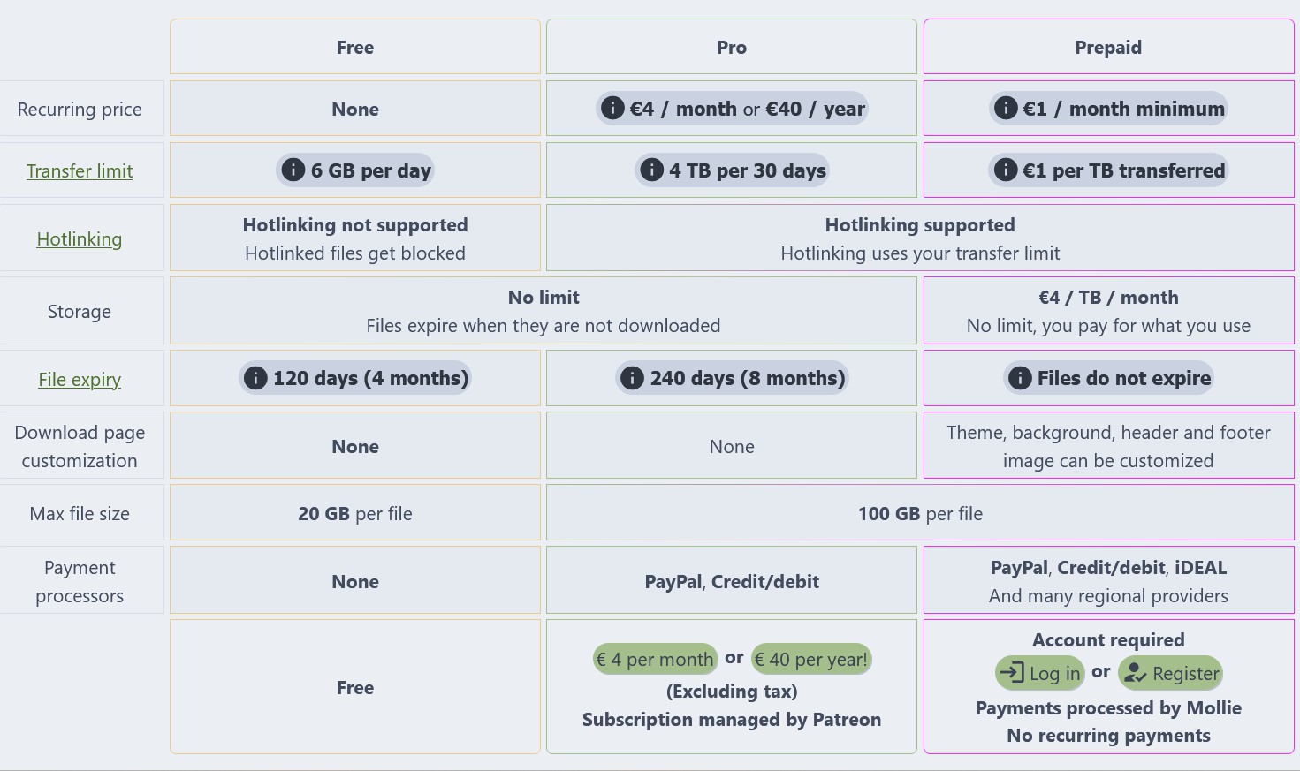Choose the € 40 per year! button

coord(811,659)
